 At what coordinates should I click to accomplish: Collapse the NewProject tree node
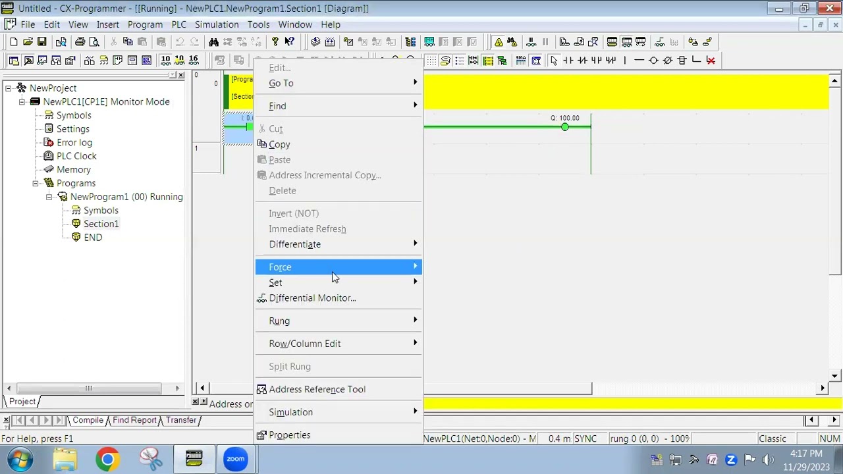pos(9,88)
